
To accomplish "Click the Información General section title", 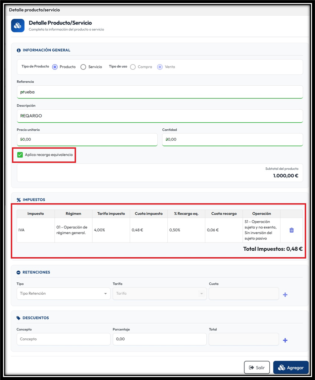I will click(46, 50).
